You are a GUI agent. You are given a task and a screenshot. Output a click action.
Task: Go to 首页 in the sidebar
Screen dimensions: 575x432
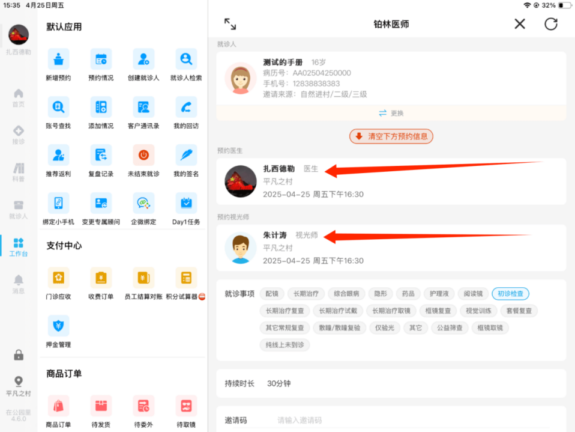[19, 97]
